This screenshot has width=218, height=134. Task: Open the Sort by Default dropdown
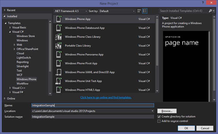click(117, 11)
